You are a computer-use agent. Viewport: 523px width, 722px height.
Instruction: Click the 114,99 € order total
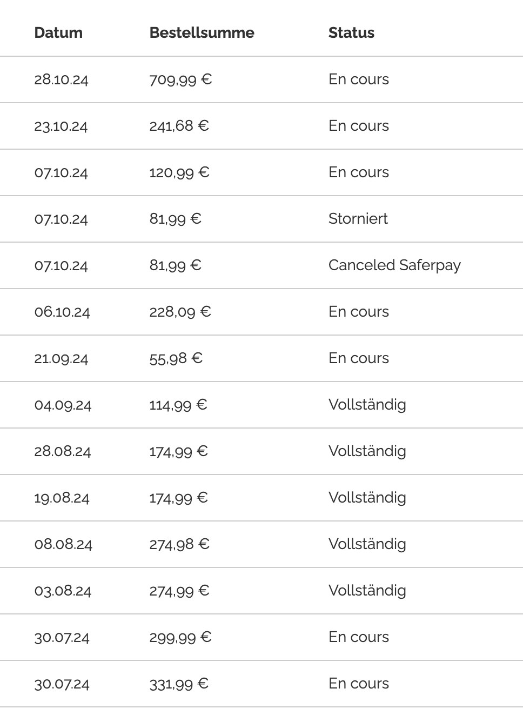pyautogui.click(x=178, y=405)
